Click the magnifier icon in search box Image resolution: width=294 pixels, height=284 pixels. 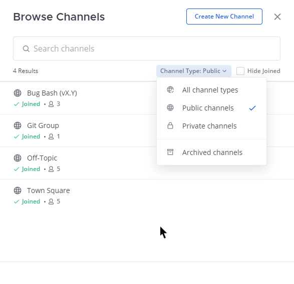click(26, 48)
